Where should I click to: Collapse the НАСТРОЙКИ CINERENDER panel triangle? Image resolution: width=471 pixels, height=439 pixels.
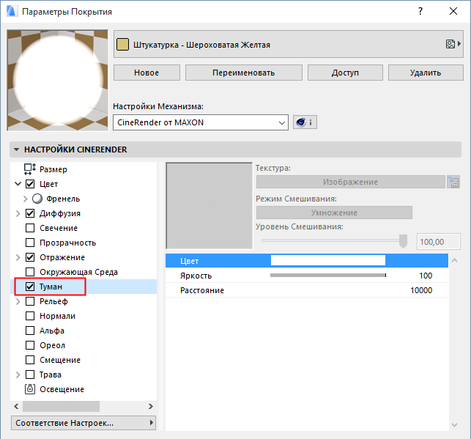click(x=17, y=150)
